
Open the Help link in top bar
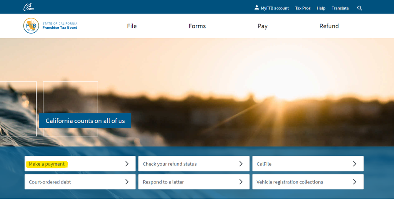(x=321, y=8)
